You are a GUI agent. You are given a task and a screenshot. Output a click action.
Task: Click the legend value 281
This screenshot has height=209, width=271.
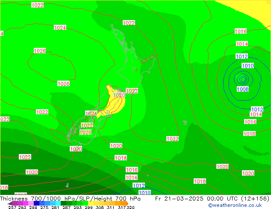(55, 207)
